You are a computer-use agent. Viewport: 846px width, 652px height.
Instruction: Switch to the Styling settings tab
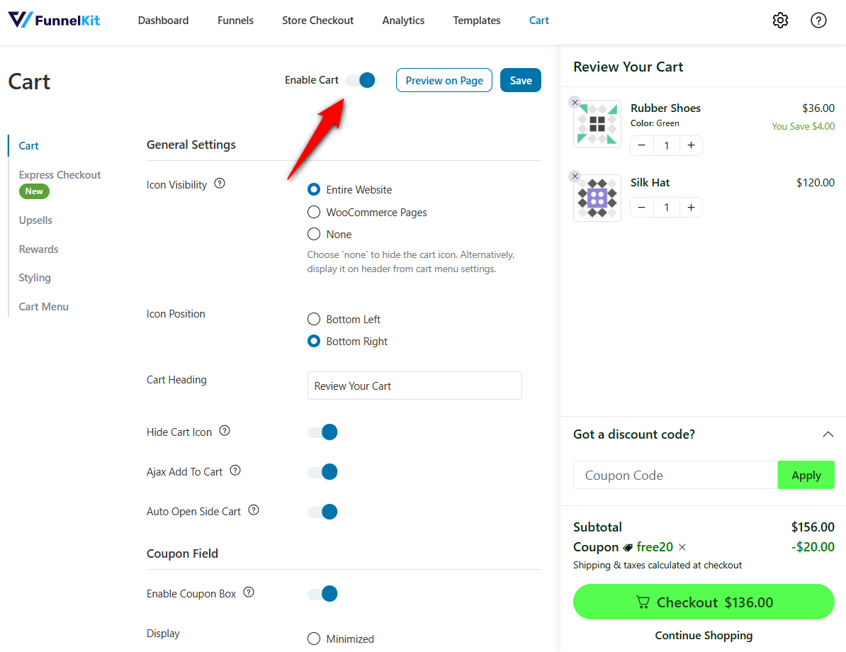tap(35, 278)
